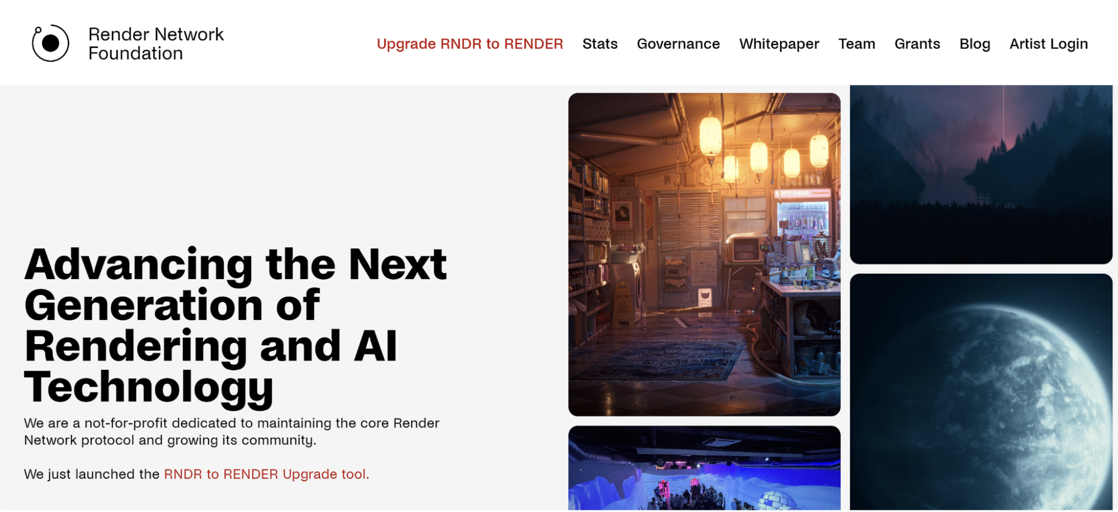
Task: Click the Advancing the Next Generation headline
Action: click(x=235, y=325)
